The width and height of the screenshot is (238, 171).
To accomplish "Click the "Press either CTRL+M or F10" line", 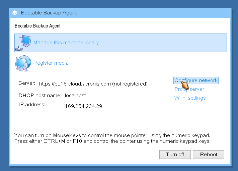I will click(x=112, y=141).
